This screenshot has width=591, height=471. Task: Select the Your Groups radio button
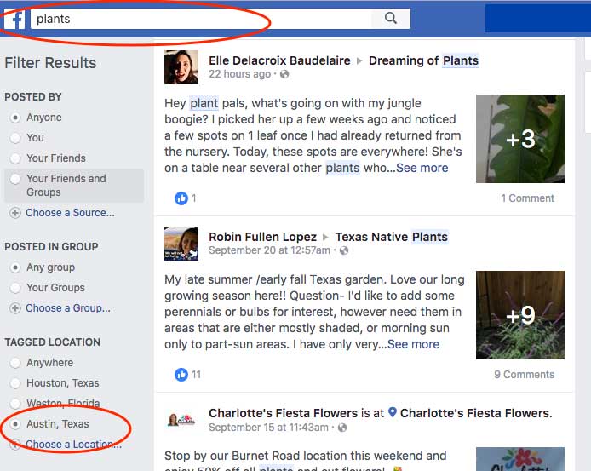pyautogui.click(x=15, y=288)
